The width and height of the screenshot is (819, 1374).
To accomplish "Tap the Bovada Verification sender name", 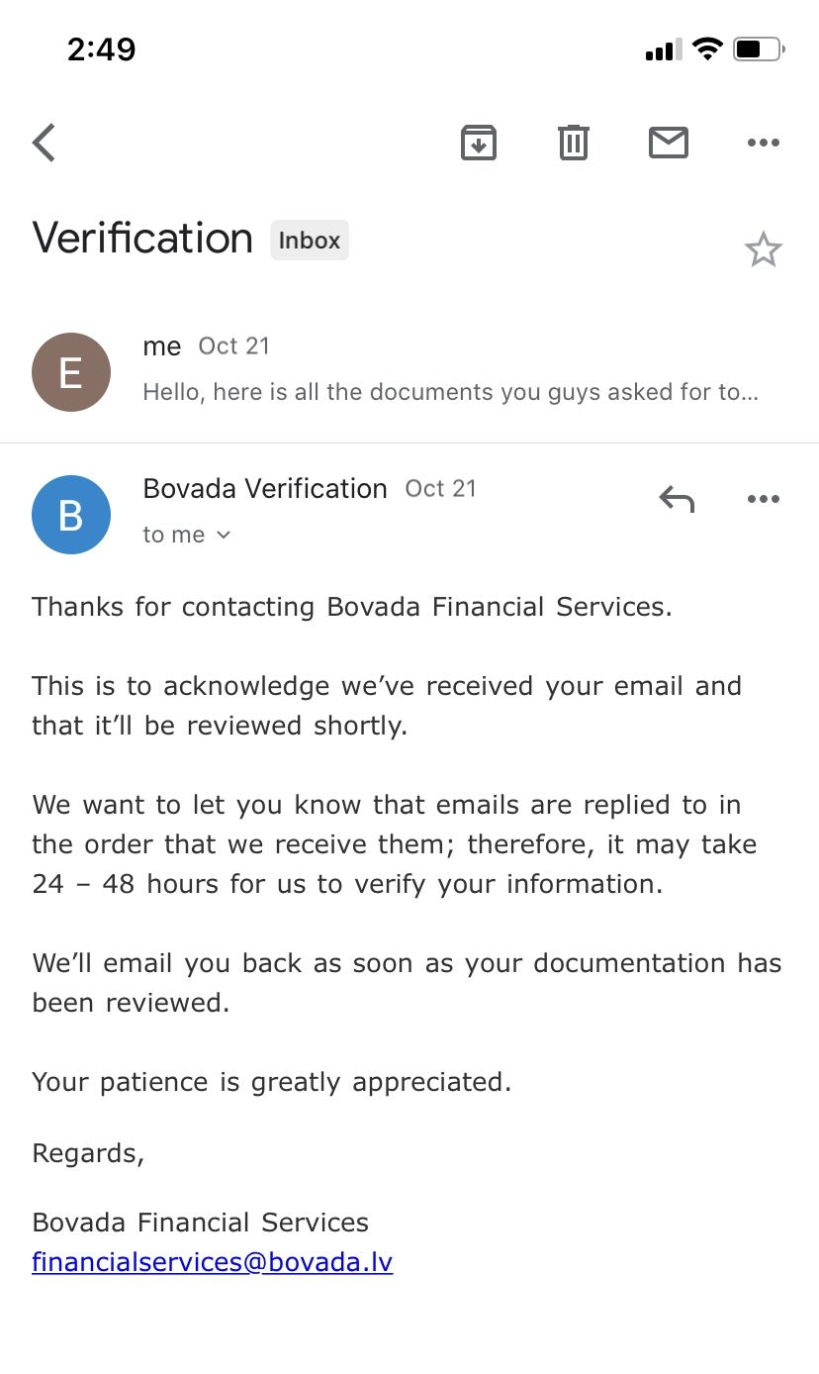I will pos(265,488).
